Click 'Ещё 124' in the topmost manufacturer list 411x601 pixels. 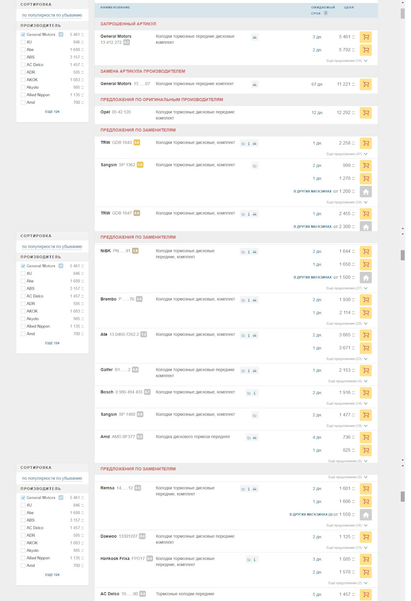click(x=52, y=112)
